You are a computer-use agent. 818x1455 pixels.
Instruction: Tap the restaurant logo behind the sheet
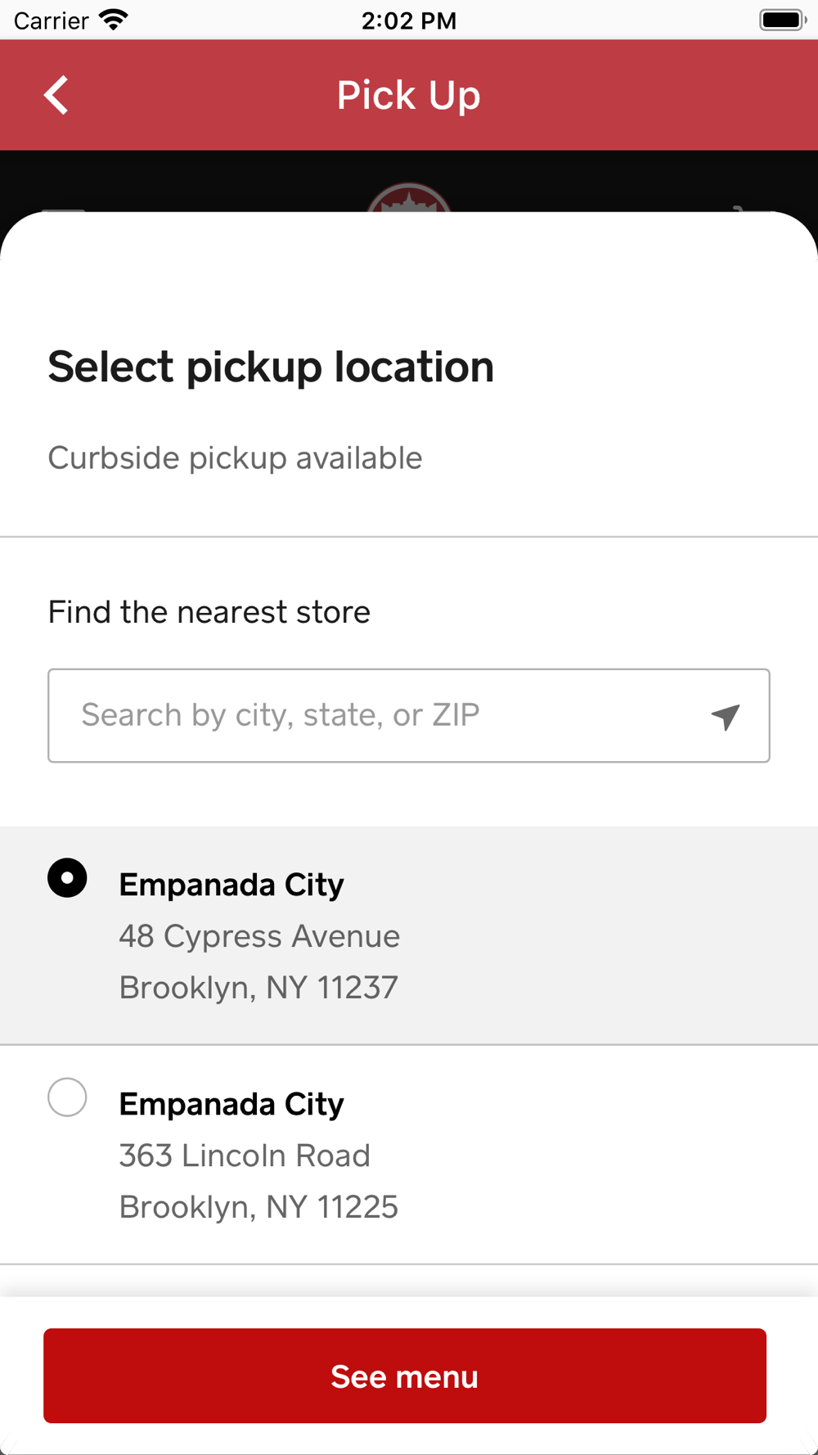click(x=409, y=198)
